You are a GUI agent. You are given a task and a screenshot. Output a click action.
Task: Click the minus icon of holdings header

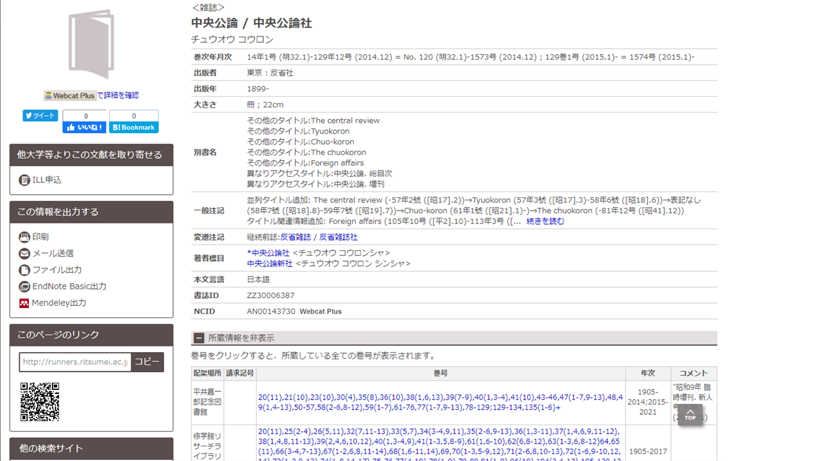click(199, 338)
